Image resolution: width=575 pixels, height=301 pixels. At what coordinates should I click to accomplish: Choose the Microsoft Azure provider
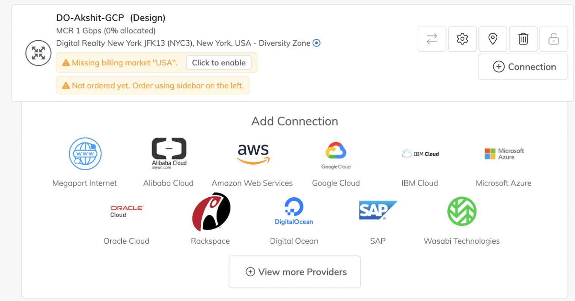(x=504, y=154)
